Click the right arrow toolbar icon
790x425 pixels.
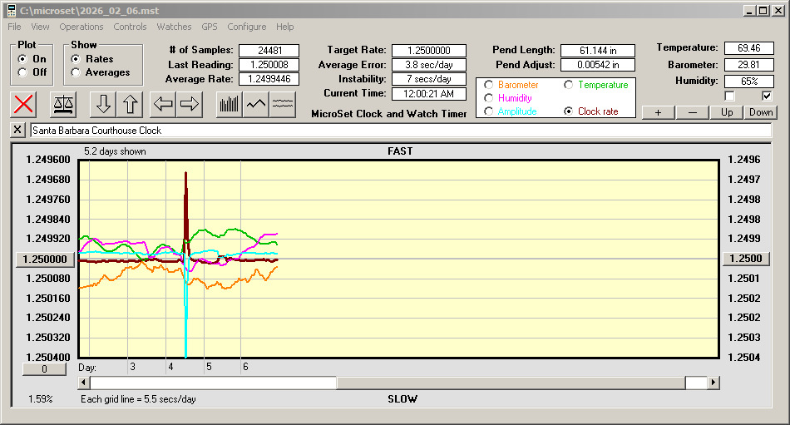pos(189,104)
